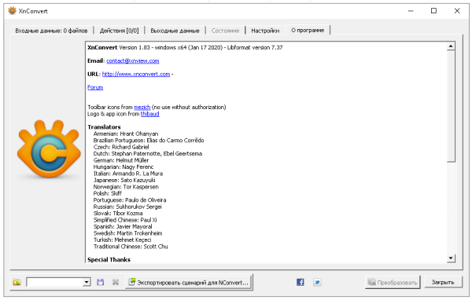Click the open preset folder icon
Screen dimensions: 472x300
17,282
